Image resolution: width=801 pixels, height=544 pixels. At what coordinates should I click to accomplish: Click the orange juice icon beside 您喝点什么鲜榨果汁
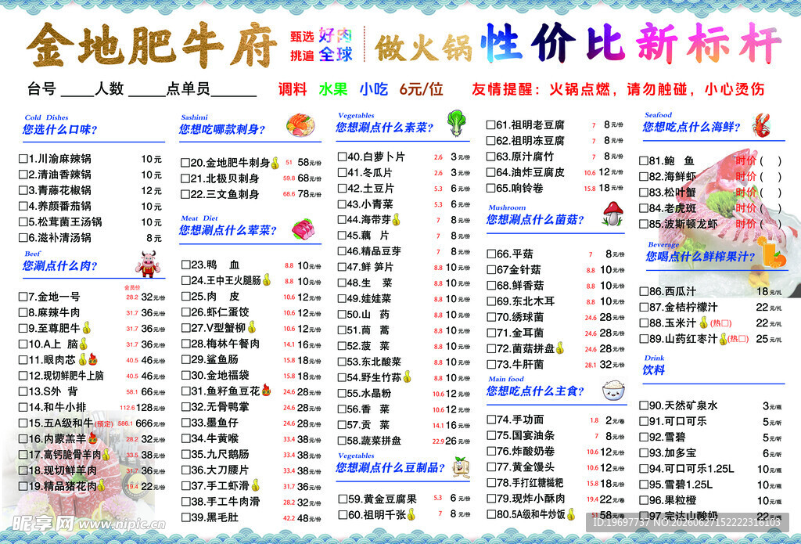(772, 251)
